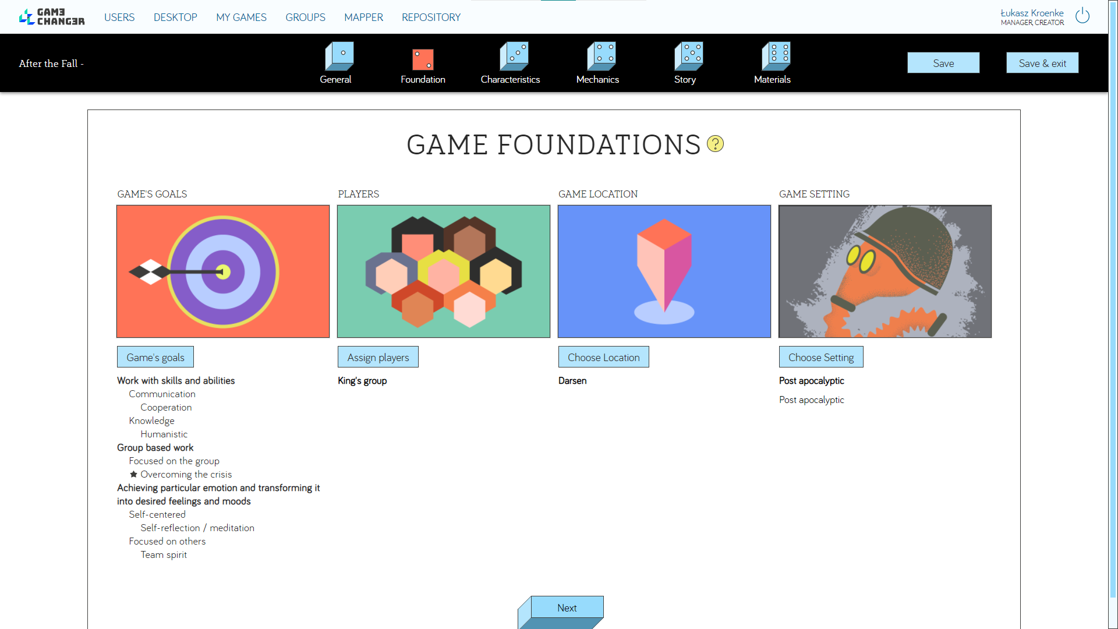Select the Foundation red dice icon
The image size is (1118, 629).
[423, 59]
